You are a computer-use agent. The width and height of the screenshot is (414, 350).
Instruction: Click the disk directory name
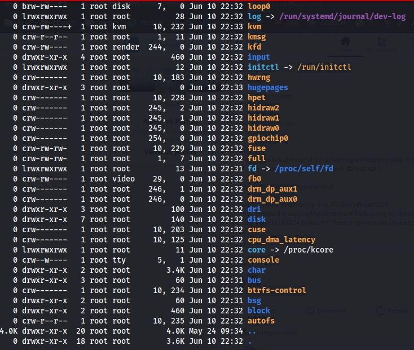point(257,219)
